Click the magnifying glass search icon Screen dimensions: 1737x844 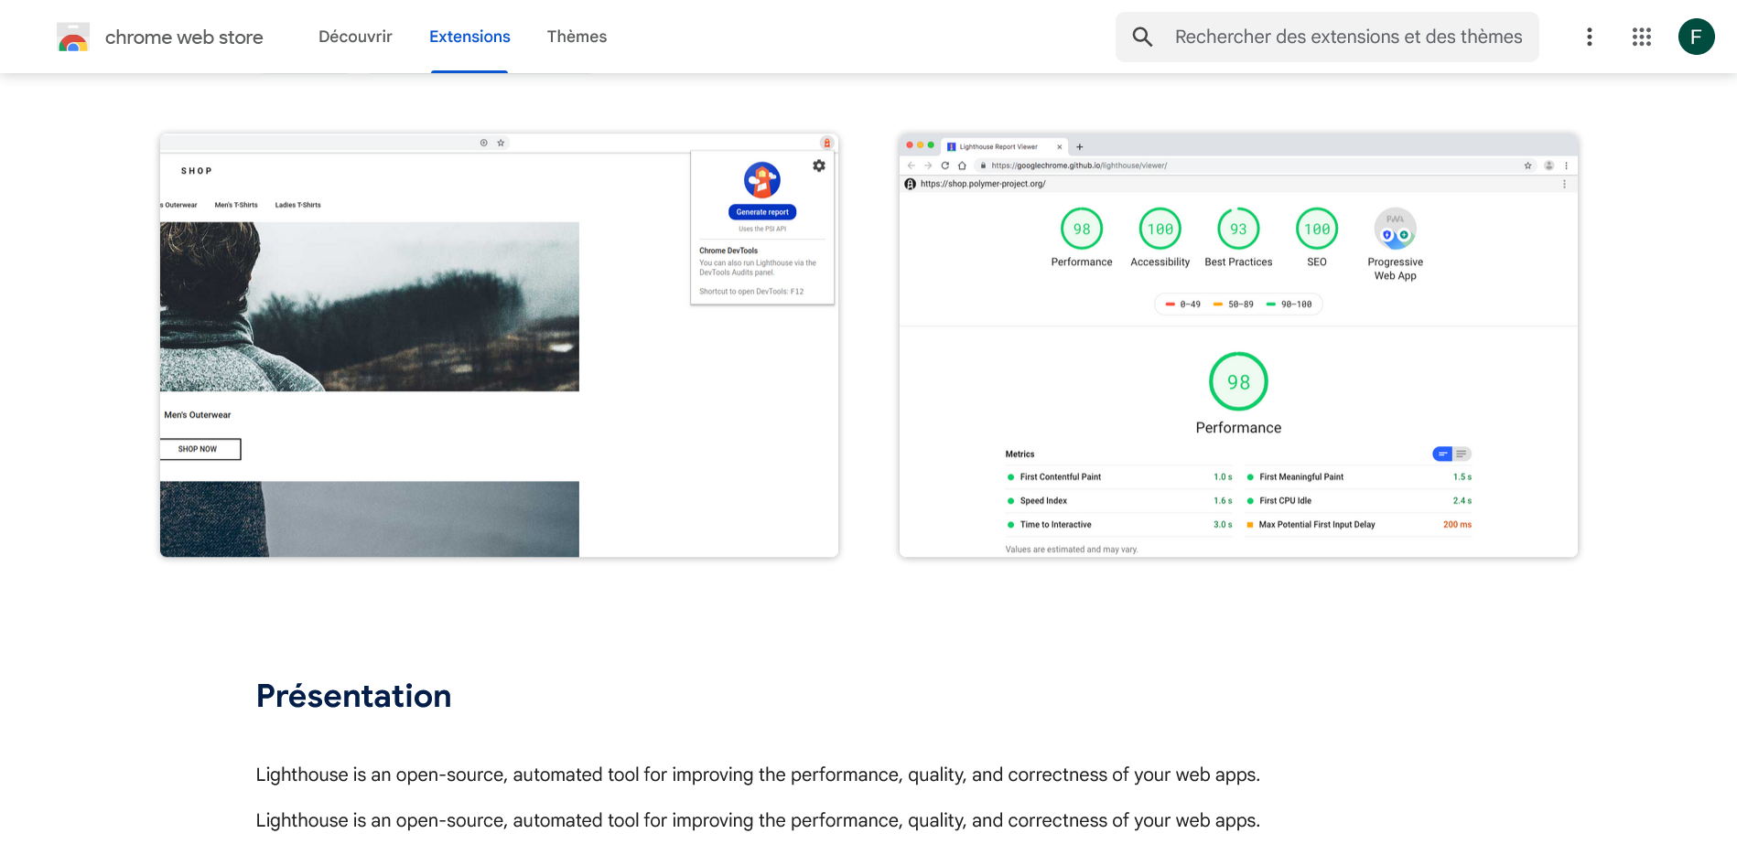tap(1142, 37)
